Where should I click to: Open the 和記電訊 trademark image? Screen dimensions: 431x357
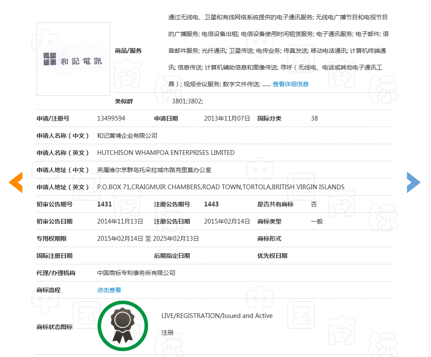point(73,59)
